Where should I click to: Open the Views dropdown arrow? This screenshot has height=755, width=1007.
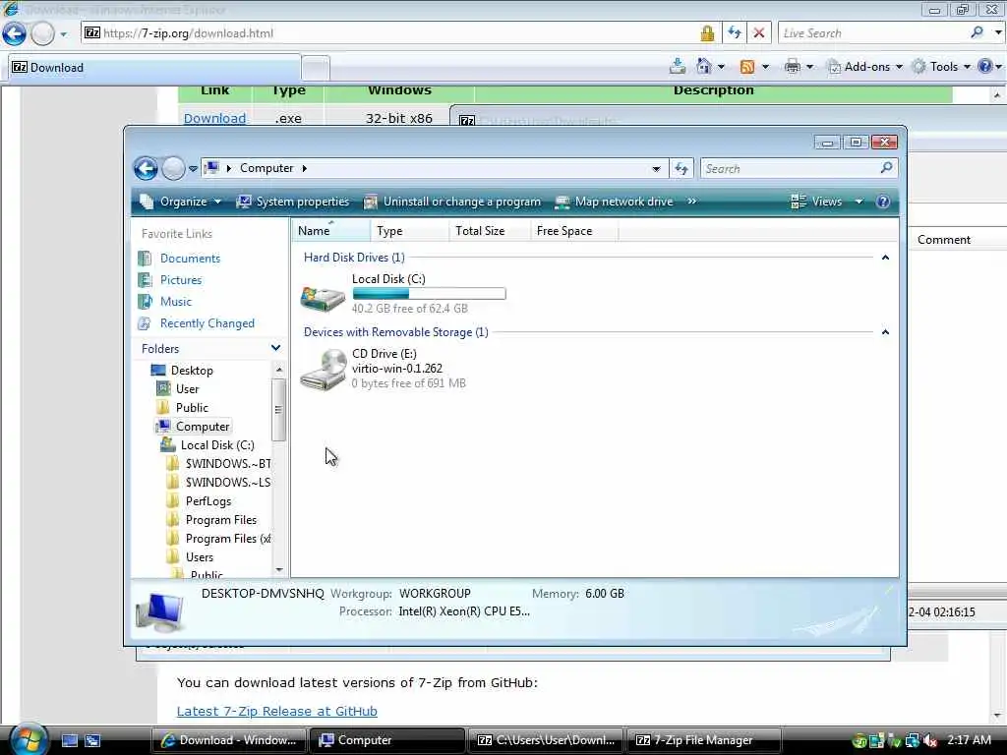click(x=859, y=202)
